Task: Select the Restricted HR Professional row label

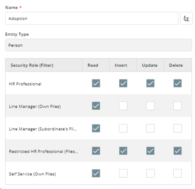Action: coord(43,151)
